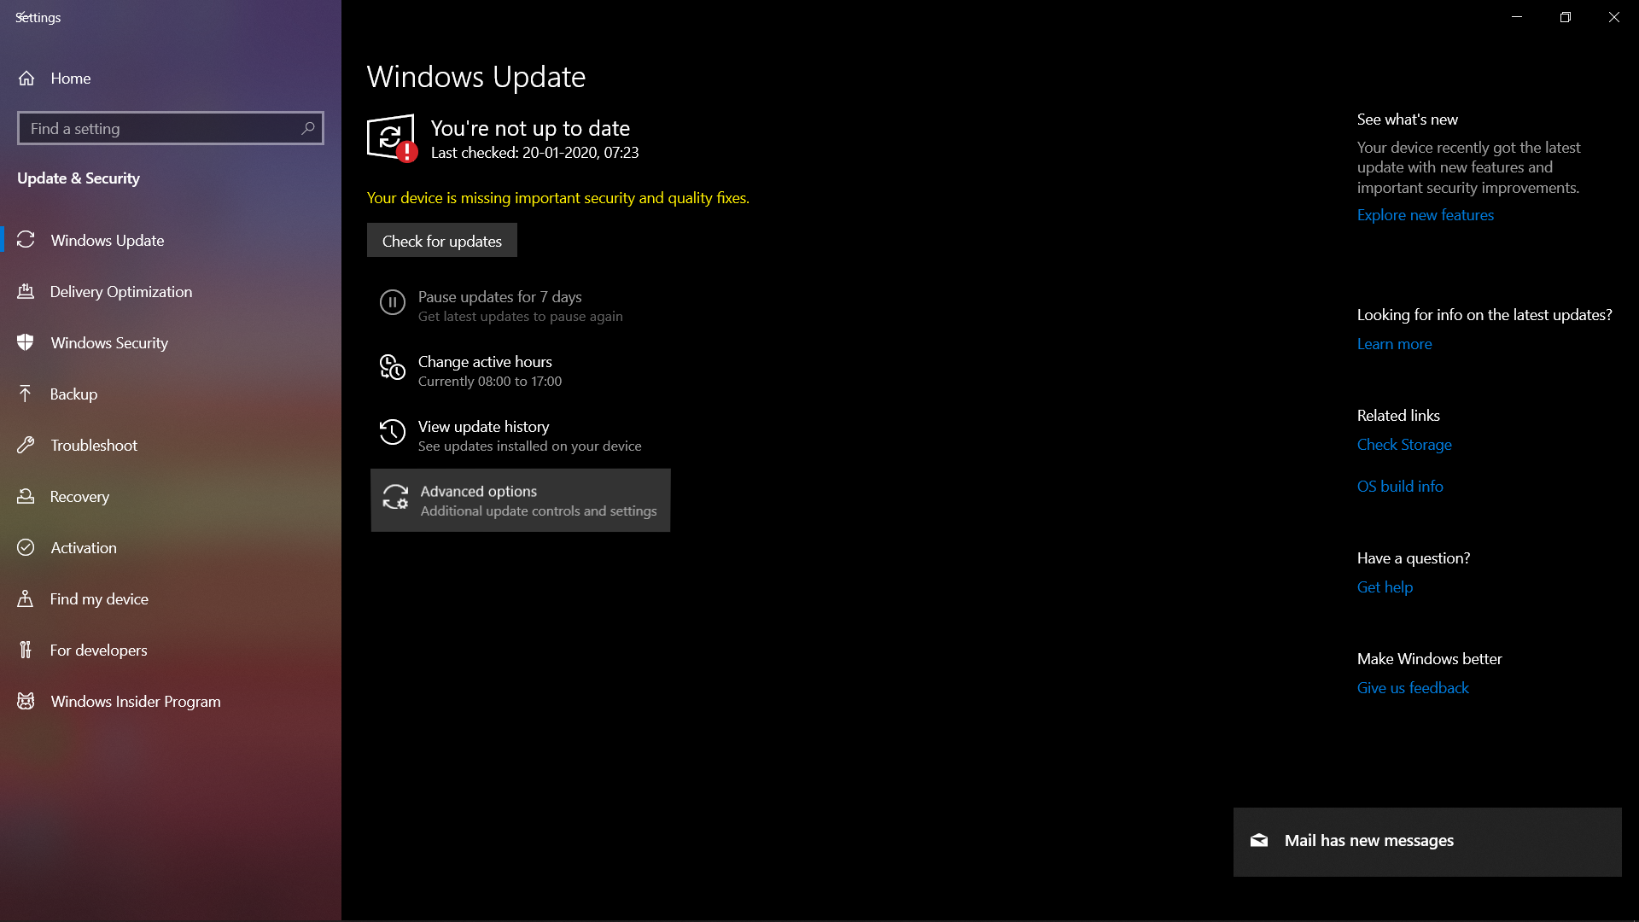Click the Explore new features link

(x=1426, y=215)
